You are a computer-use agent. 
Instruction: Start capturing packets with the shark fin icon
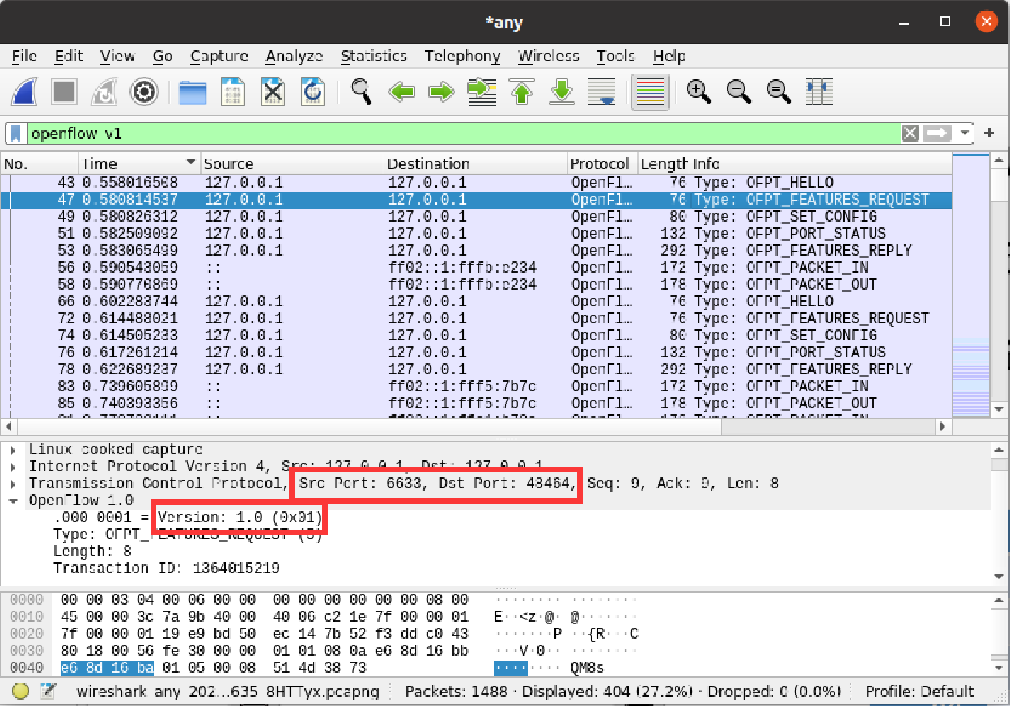(23, 91)
